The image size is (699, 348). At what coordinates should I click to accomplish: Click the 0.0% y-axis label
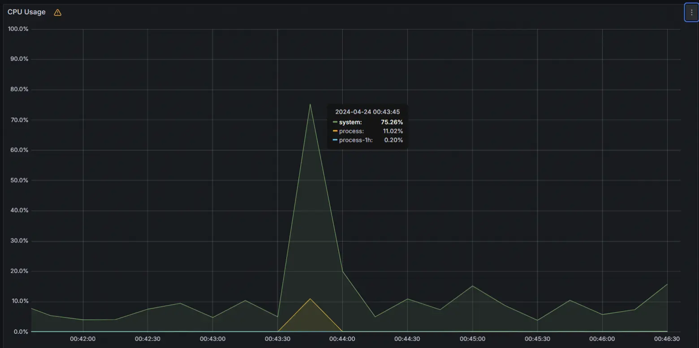point(21,331)
